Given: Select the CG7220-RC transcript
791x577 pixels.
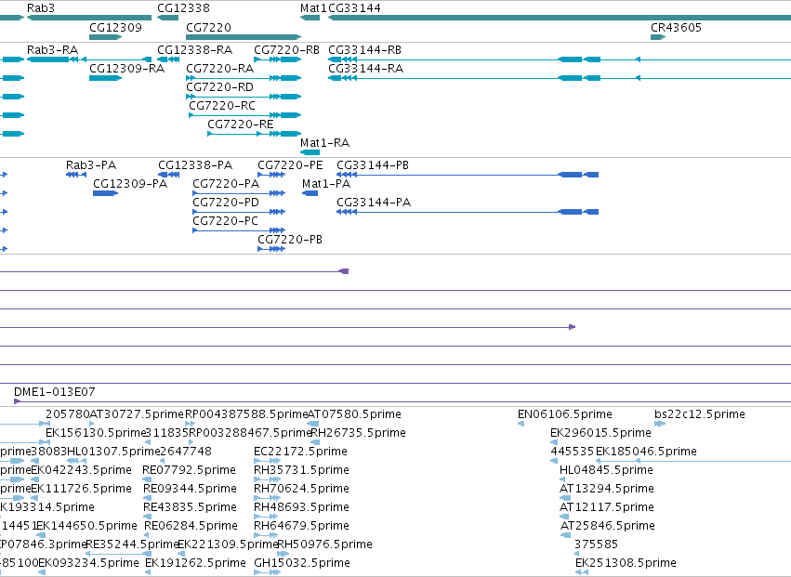Looking at the screenshot, I should 245,115.
